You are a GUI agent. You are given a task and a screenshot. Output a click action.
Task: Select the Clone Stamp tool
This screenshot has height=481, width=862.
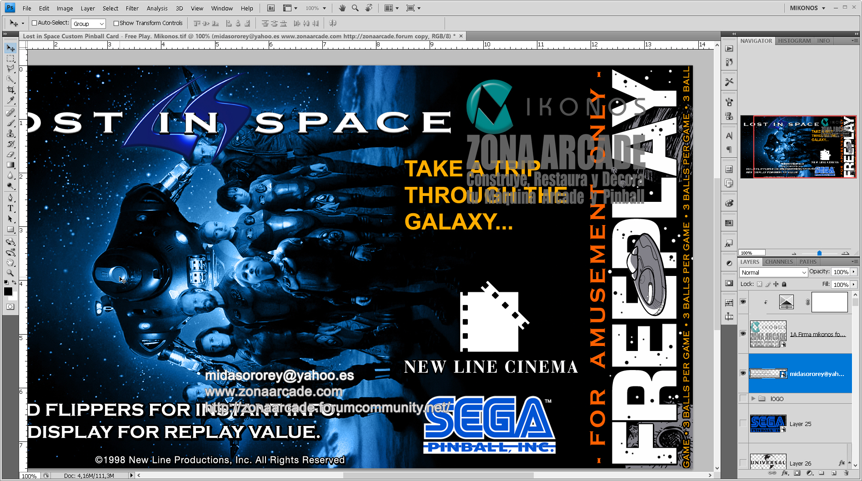click(10, 134)
